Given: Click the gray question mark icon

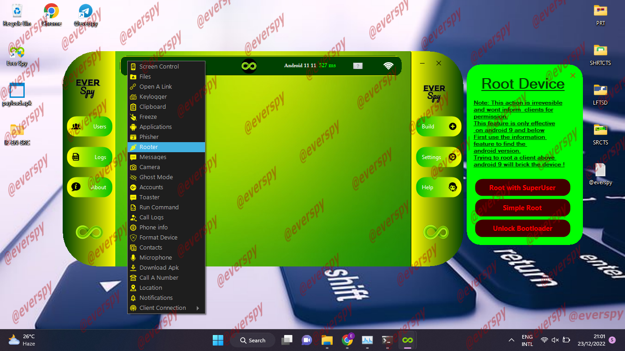Looking at the screenshot, I should [x=358, y=66].
